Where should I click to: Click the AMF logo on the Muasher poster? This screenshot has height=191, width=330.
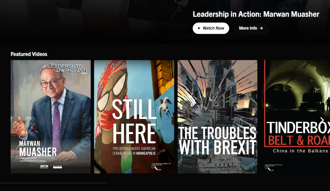44,167
